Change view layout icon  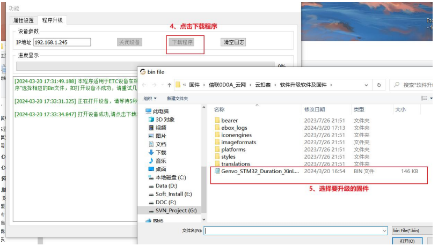tap(424, 98)
